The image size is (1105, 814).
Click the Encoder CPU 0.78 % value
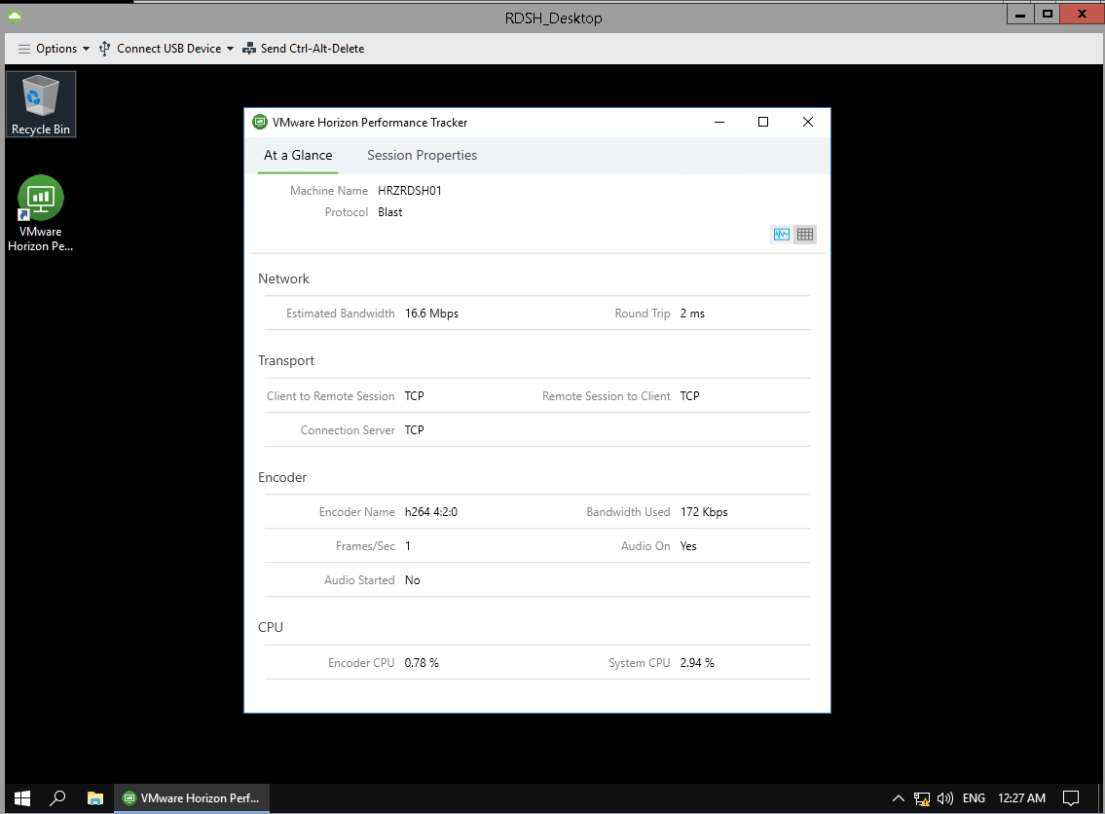(422, 663)
